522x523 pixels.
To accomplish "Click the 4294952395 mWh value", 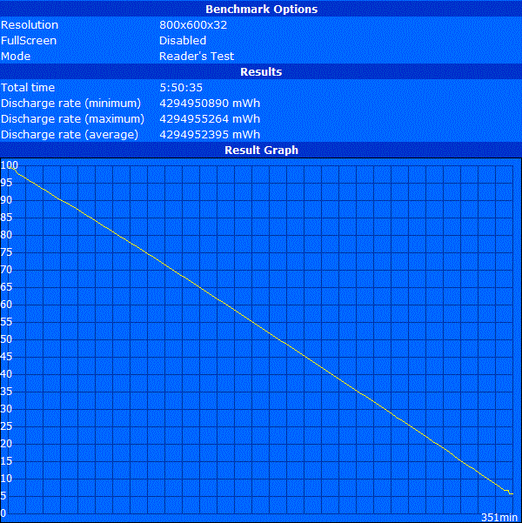I will tap(210, 134).
